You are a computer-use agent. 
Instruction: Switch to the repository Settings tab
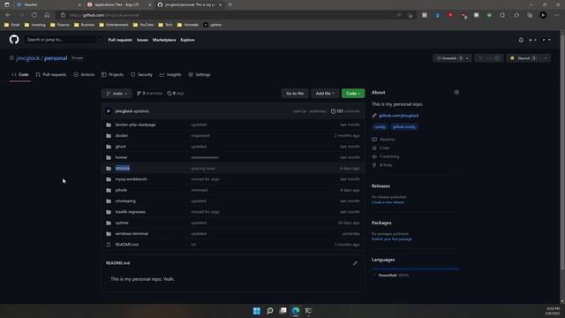200,74
